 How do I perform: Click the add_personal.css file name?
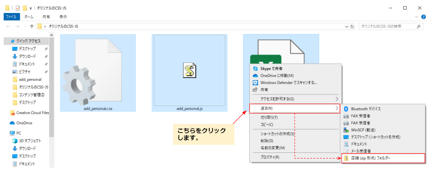98,108
